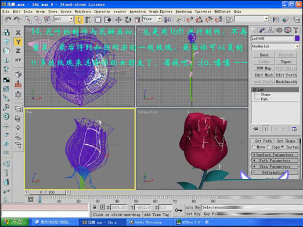Toggle the Spinner Snap button
303x227 pixels.
[x=218, y=20]
